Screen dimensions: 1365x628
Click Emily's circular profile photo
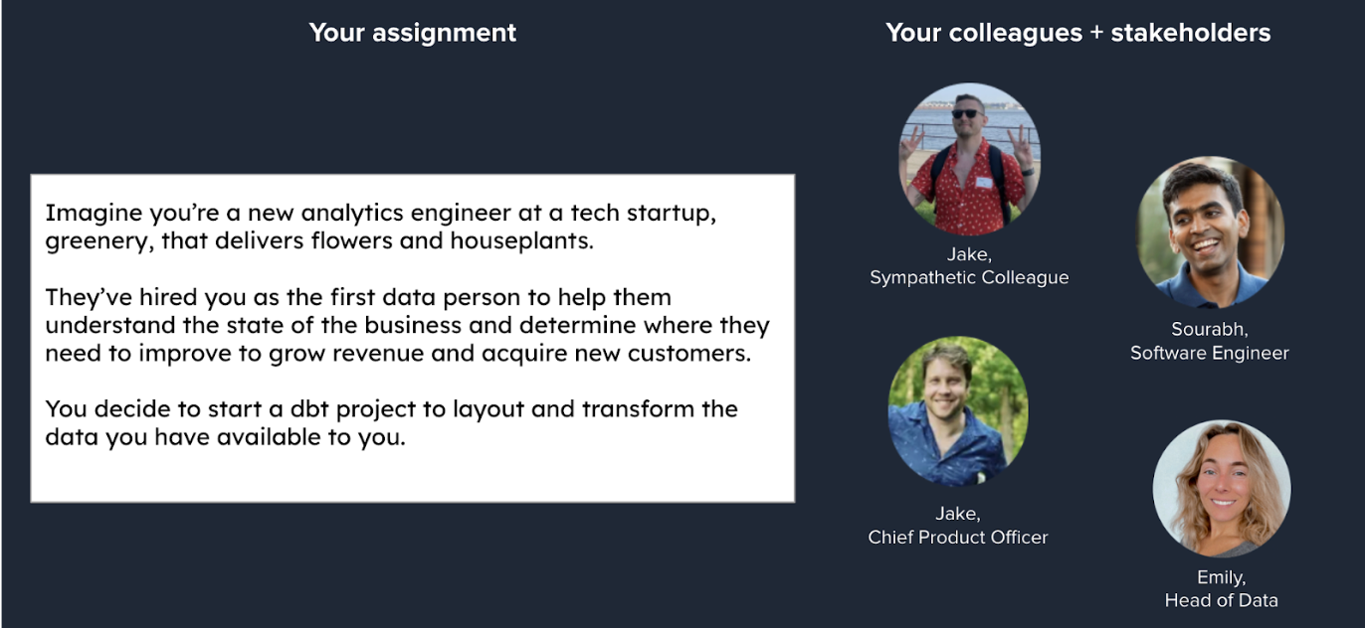pos(1222,488)
